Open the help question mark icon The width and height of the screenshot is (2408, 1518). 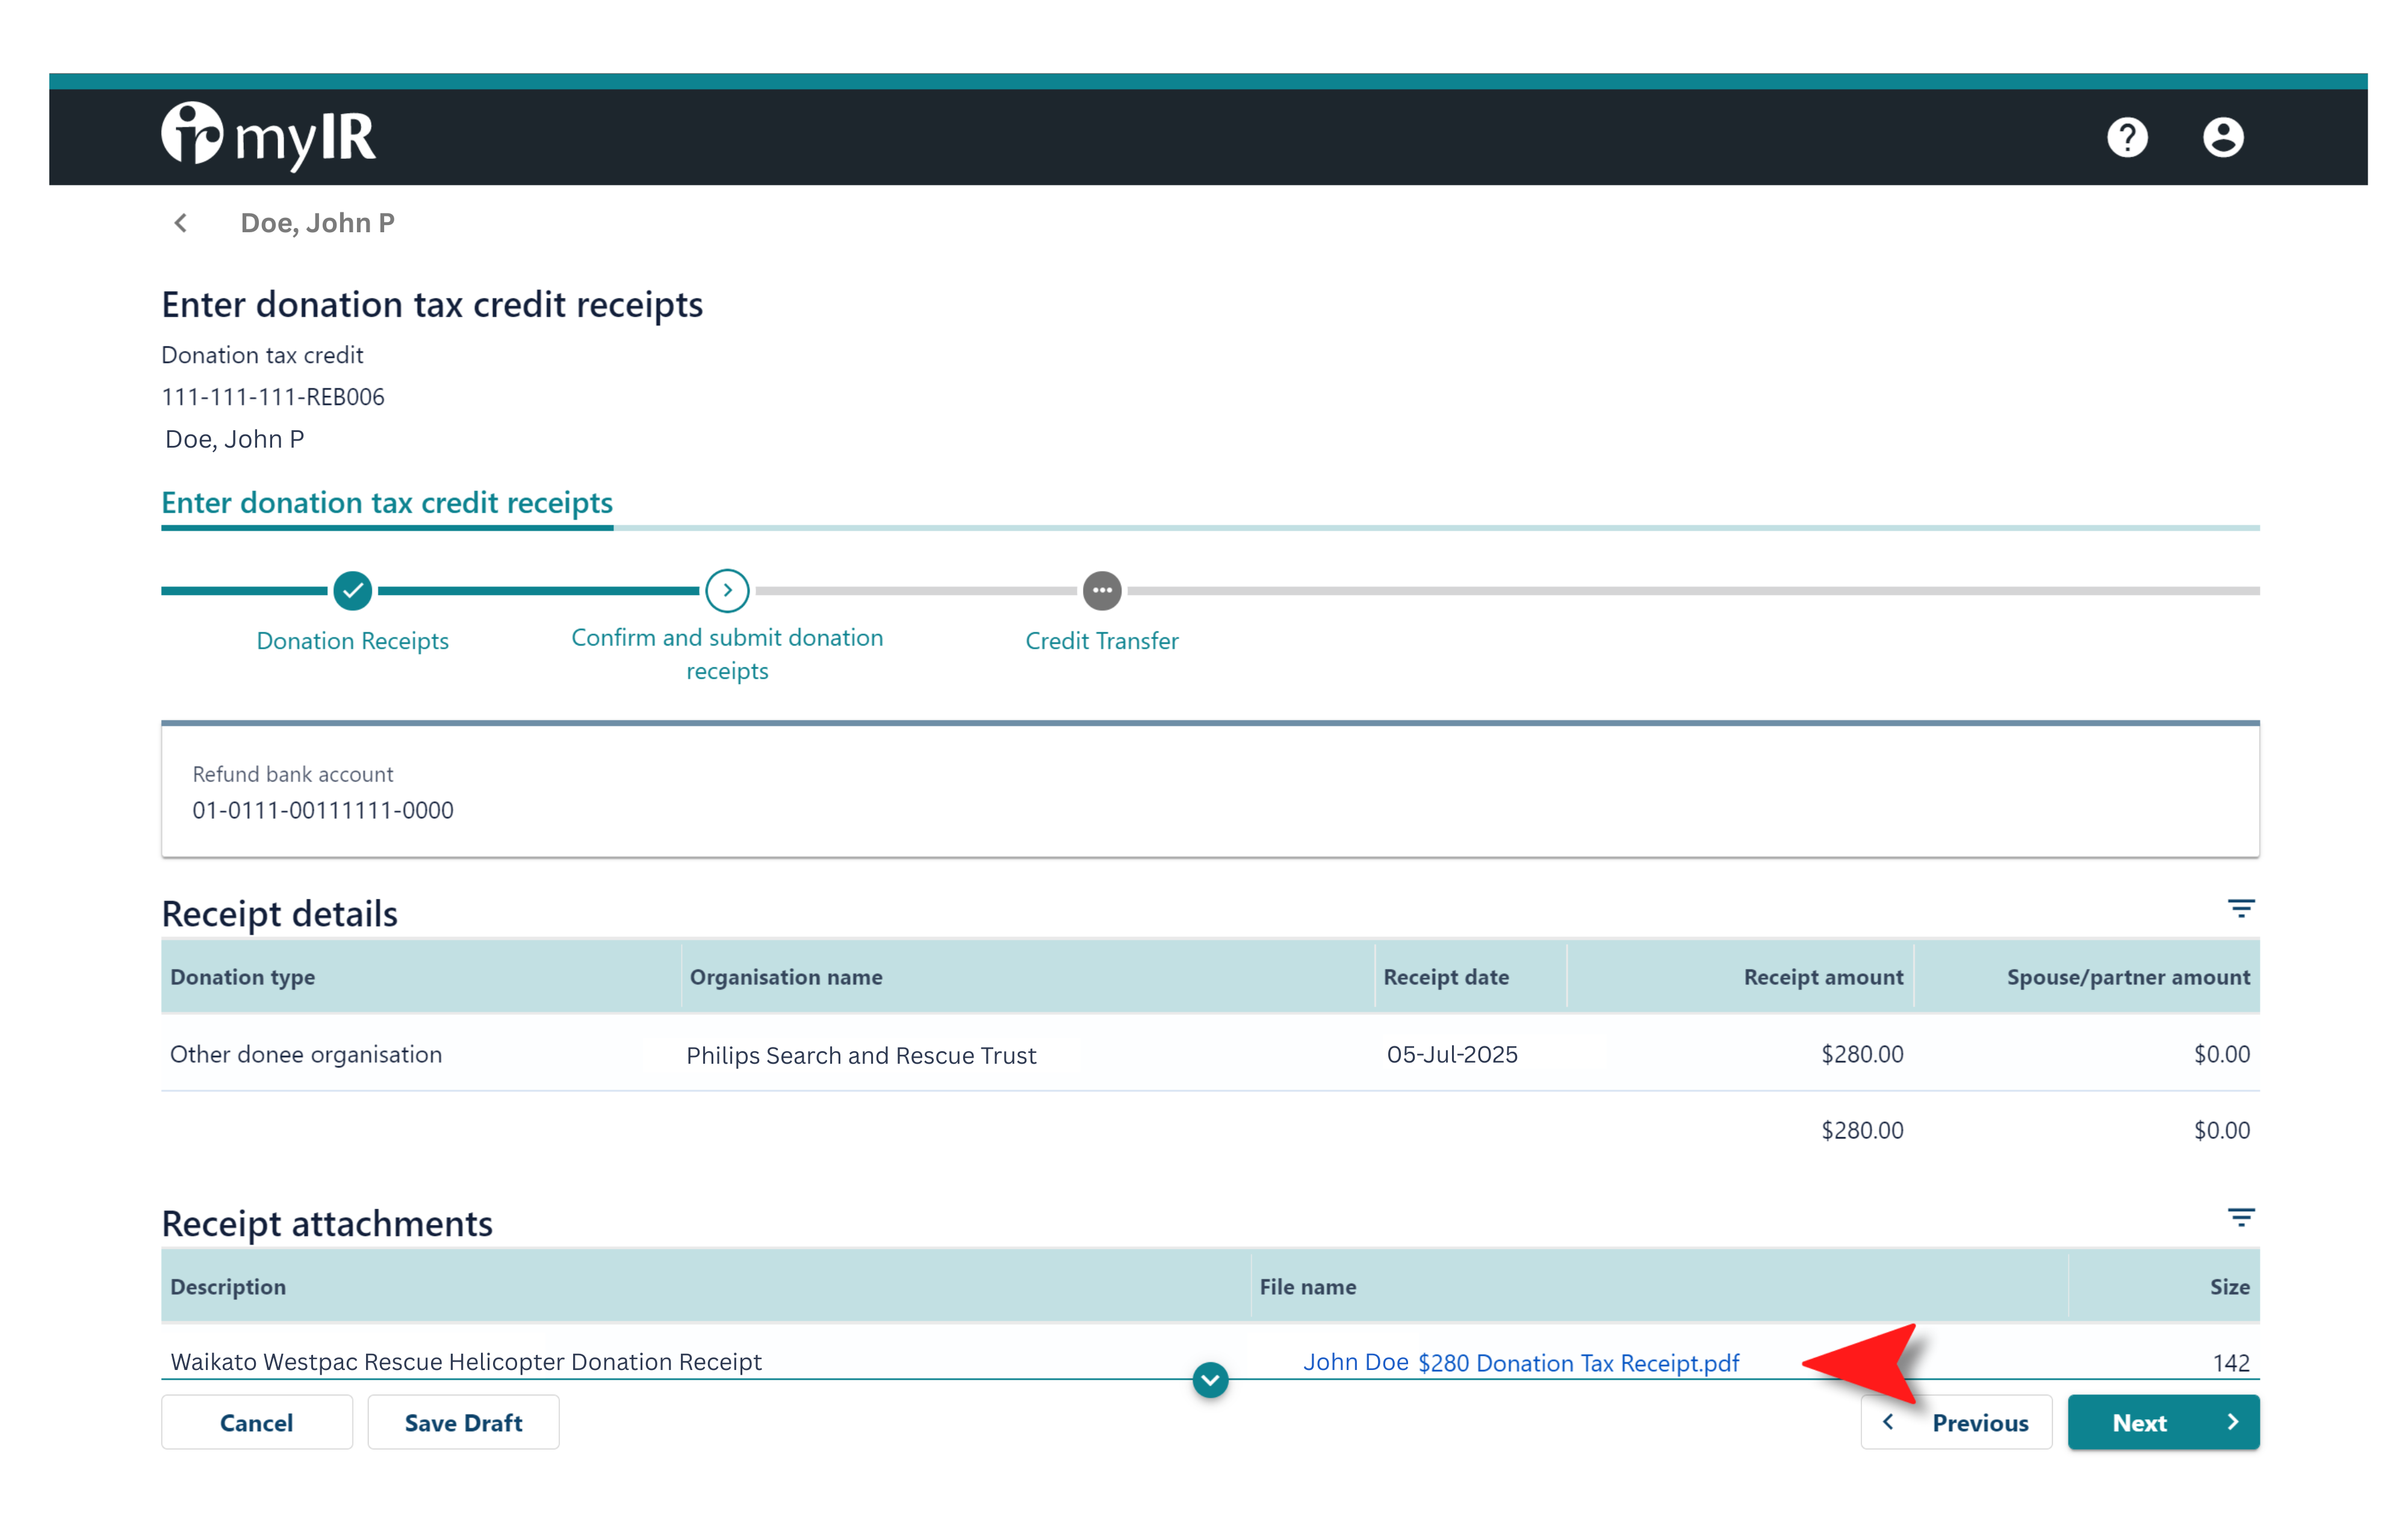(x=2126, y=137)
